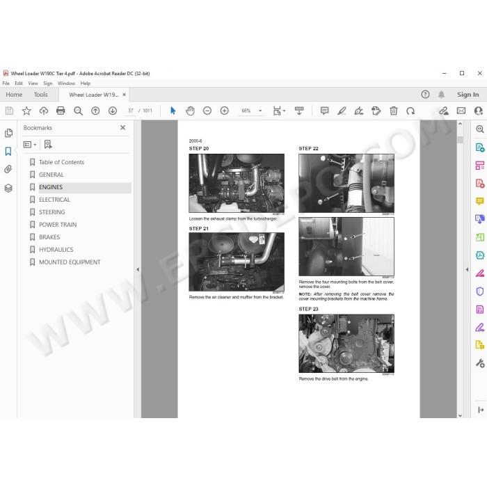
Task: Close the Bookmarks panel
Action: point(123,127)
